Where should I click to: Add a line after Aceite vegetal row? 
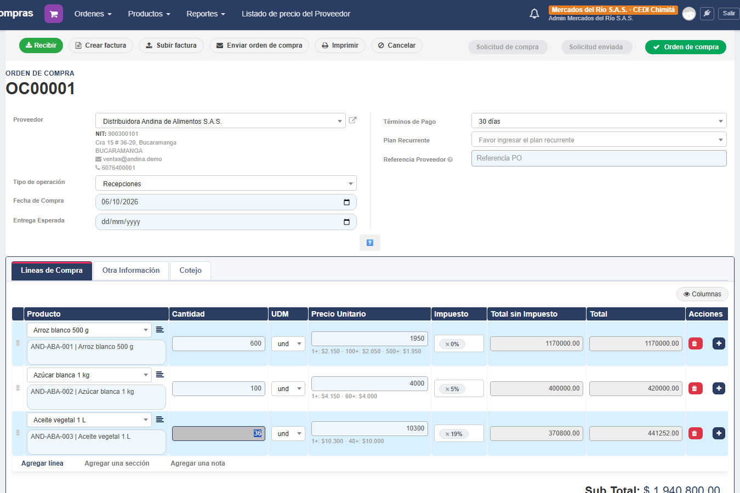[x=719, y=433]
